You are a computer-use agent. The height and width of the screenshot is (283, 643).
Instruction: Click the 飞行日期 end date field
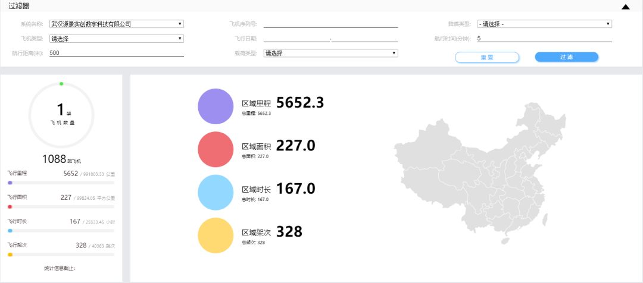tap(364, 38)
